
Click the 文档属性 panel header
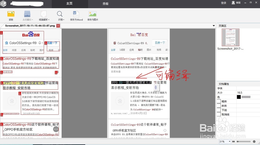click(x=224, y=84)
